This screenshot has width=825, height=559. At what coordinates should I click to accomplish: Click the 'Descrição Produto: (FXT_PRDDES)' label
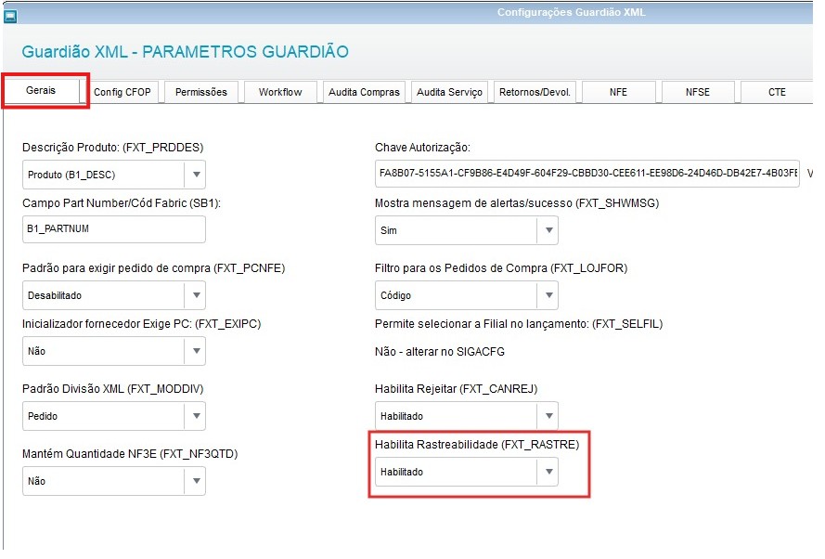[x=112, y=148]
